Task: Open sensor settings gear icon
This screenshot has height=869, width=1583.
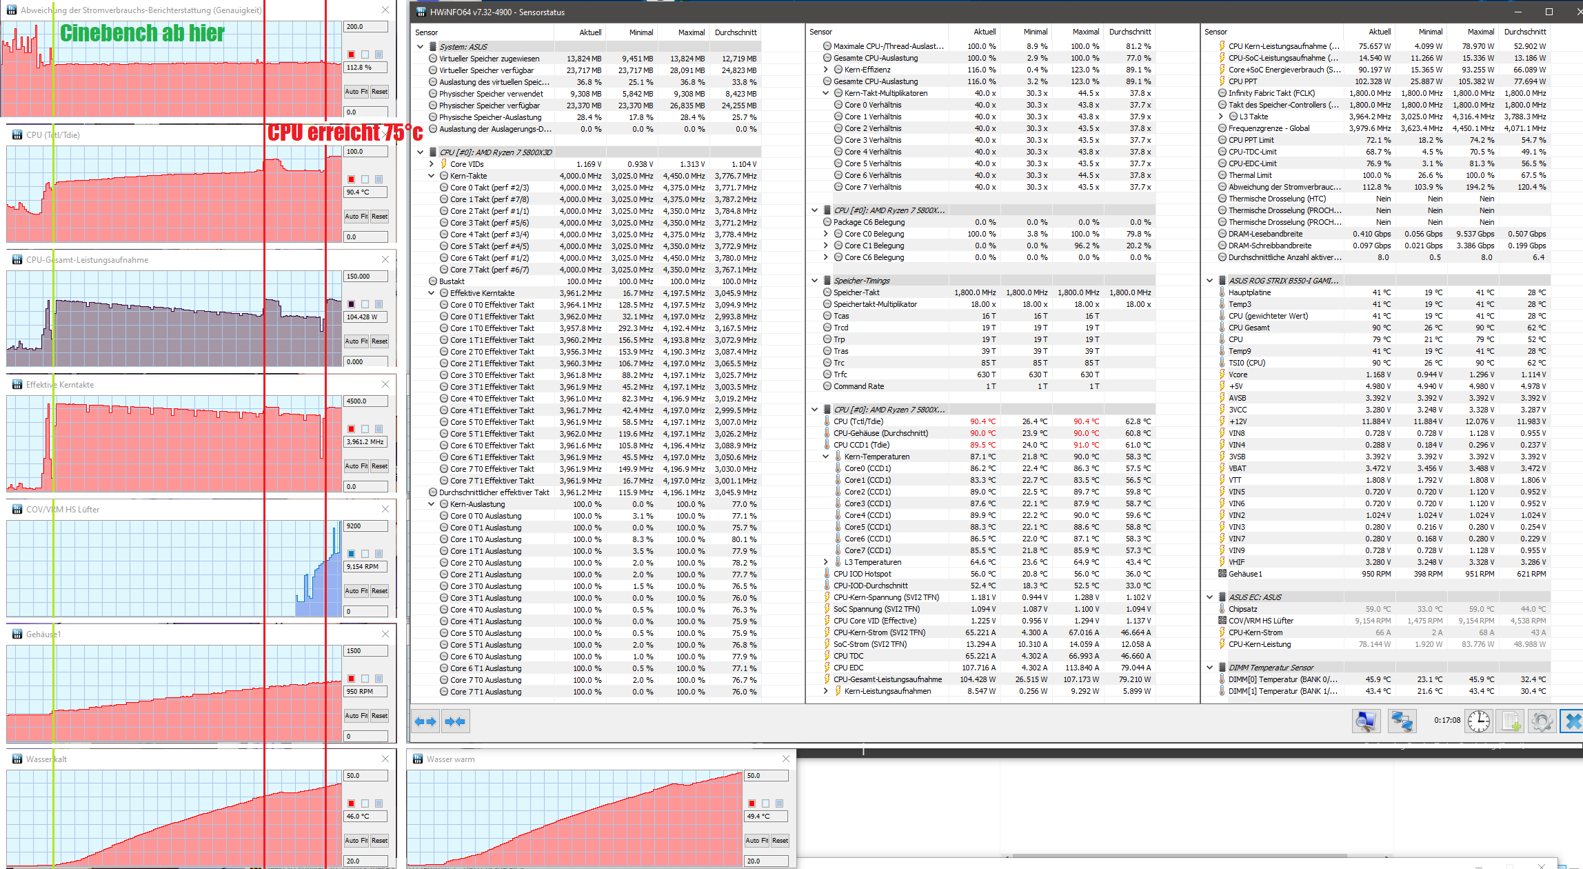Action: (1542, 721)
